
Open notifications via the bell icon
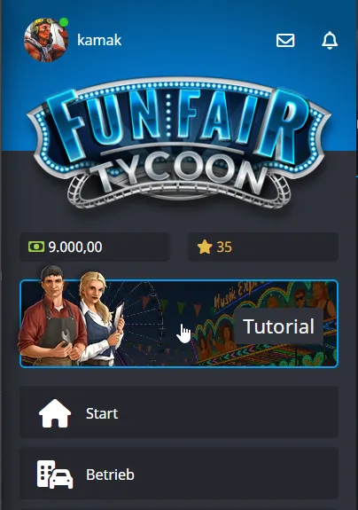(x=330, y=40)
